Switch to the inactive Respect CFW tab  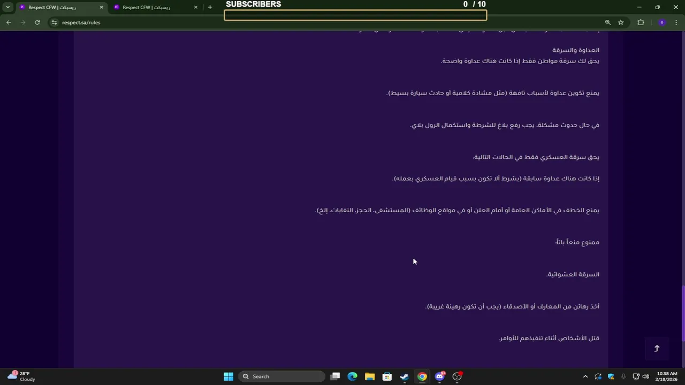[x=155, y=7]
